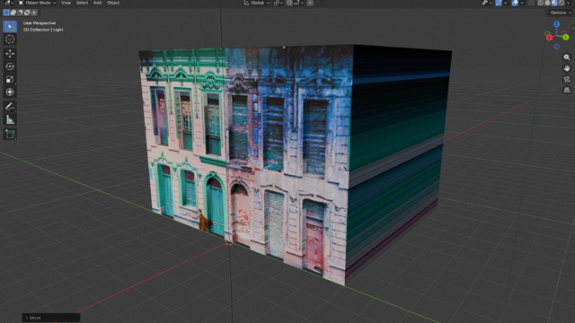Click the "User Perspective" label
This screenshot has height=323, width=575.
click(x=40, y=23)
